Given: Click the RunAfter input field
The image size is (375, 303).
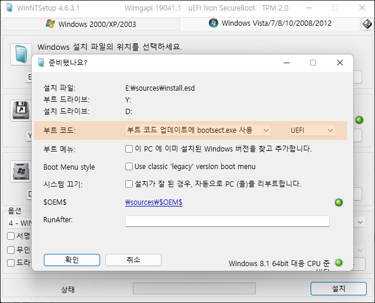Looking at the screenshot, I should point(228,221).
